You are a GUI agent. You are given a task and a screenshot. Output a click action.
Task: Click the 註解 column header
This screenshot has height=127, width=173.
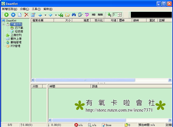[x=165, y=20]
